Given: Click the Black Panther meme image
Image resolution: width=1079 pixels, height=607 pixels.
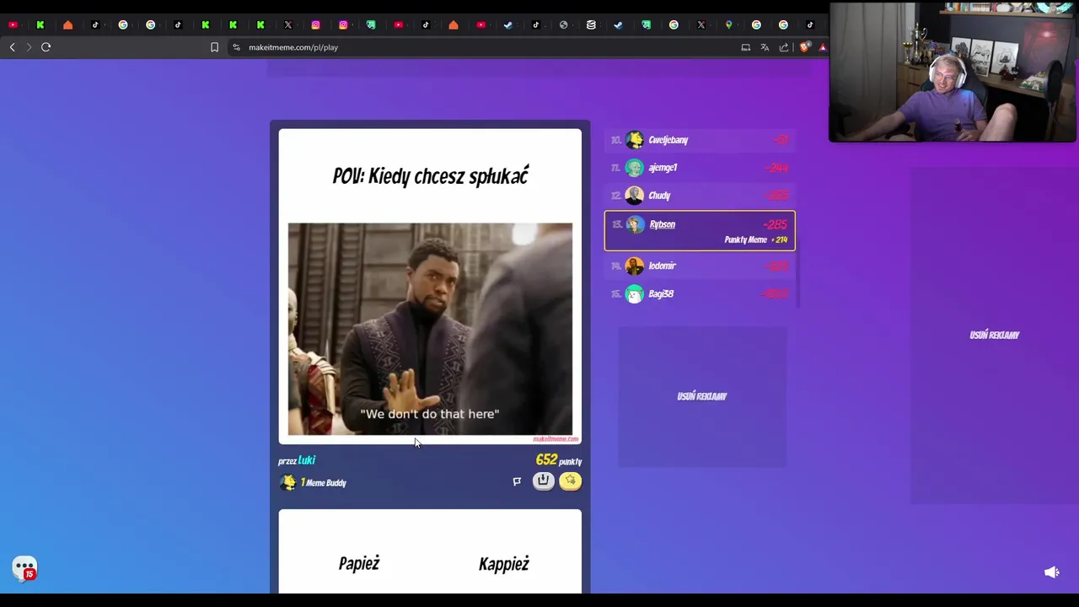Looking at the screenshot, I should point(430,330).
